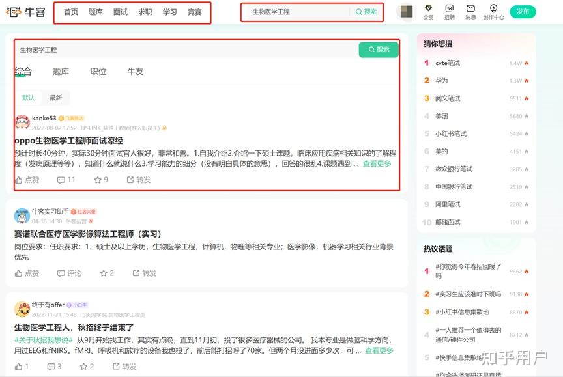Like the 秋招终于结束了 post
The image size is (563, 377).
pos(22,367)
